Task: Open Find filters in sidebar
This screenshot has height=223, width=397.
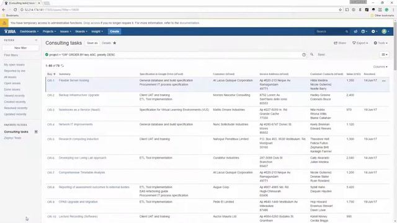Action: [11, 55]
